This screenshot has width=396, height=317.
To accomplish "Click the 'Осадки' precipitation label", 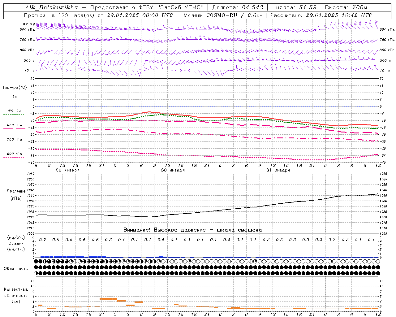I will pyautogui.click(x=16, y=243).
